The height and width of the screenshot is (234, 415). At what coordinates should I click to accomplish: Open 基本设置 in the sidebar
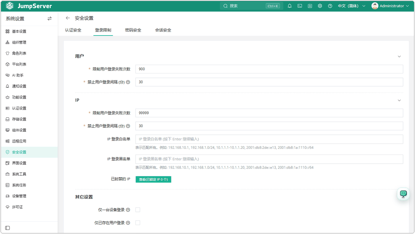[x=29, y=32]
